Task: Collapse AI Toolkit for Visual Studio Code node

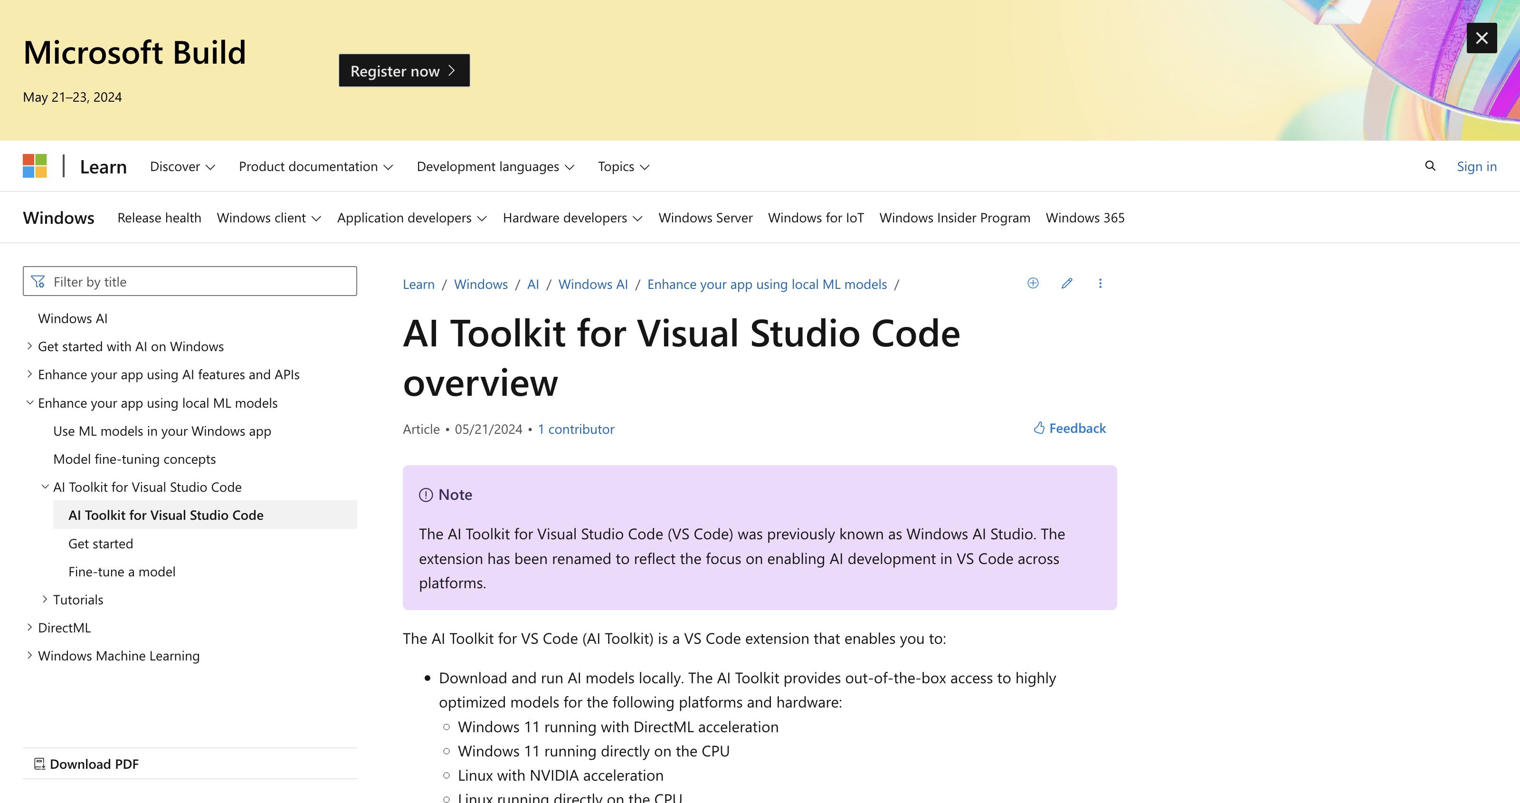Action: coord(45,487)
